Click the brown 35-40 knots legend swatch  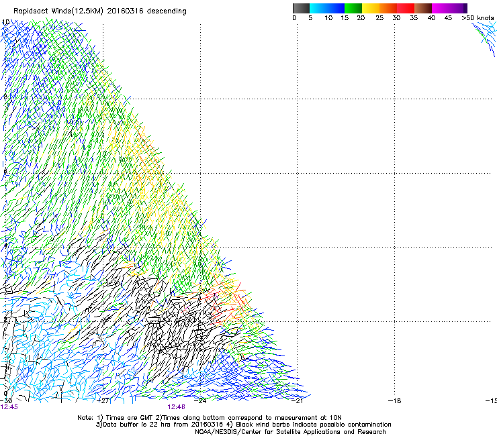point(423,8)
